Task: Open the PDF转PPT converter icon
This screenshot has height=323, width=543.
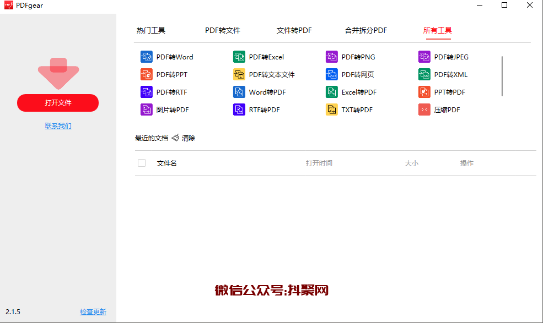Action: coord(147,74)
